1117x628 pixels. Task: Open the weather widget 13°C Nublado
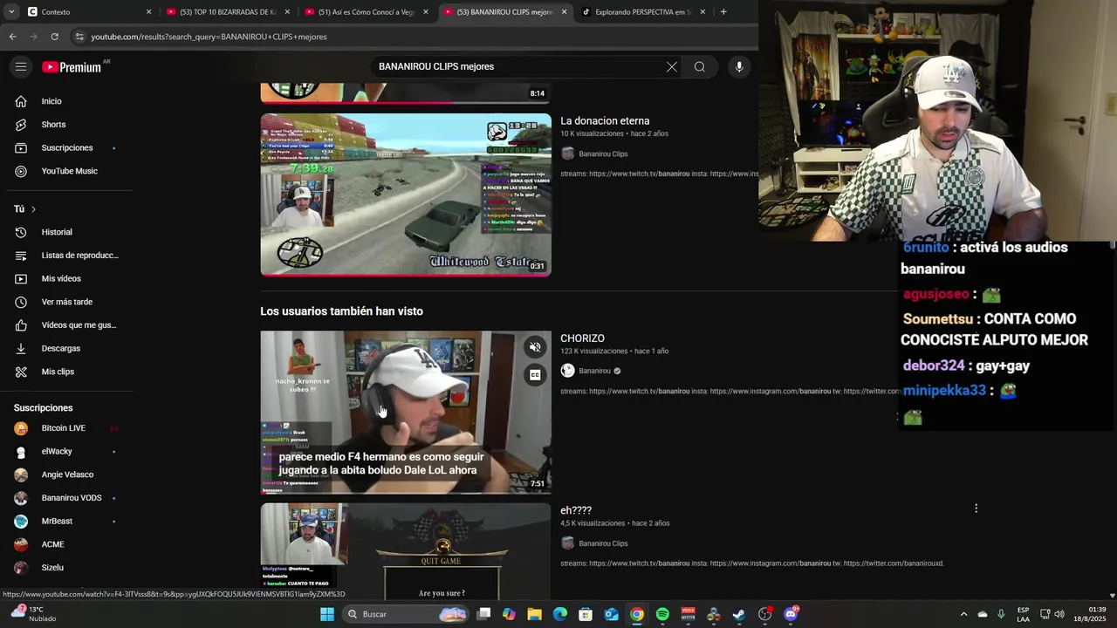coord(33,614)
